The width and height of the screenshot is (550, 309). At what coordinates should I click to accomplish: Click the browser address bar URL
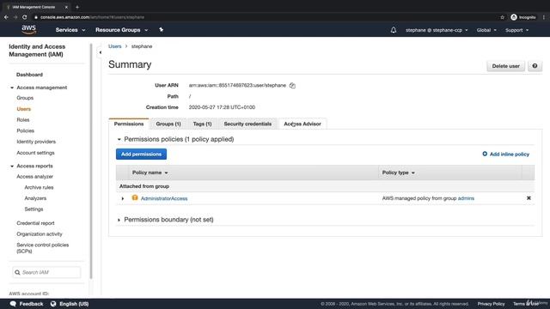tap(92, 17)
